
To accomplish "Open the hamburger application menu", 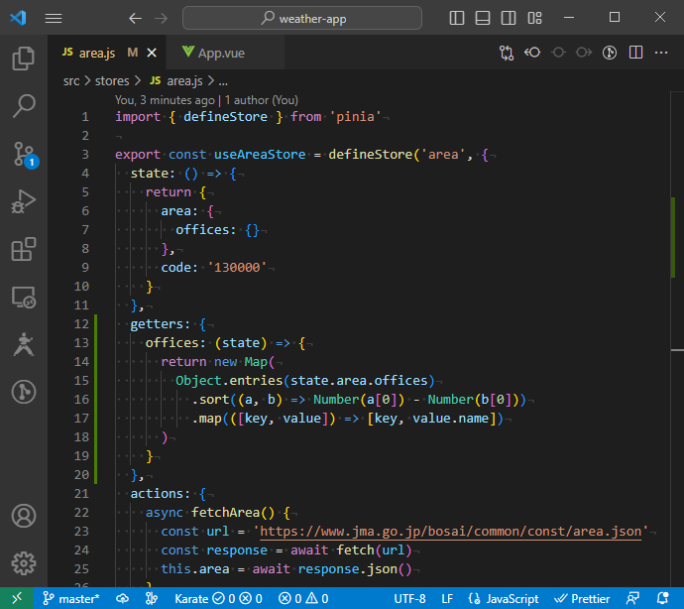I will tap(54, 18).
